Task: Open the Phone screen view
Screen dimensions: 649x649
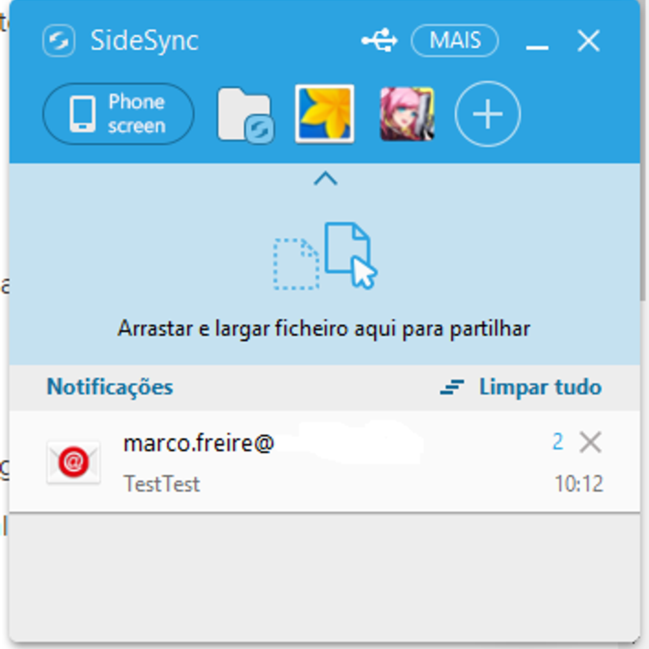Action: tap(118, 114)
